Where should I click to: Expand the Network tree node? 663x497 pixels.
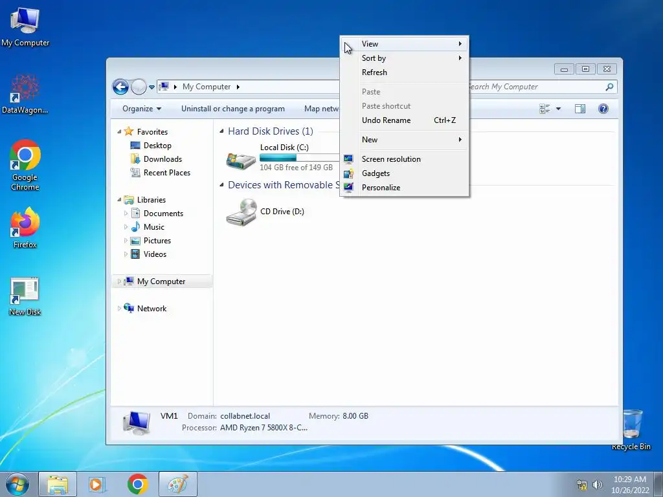(x=119, y=309)
